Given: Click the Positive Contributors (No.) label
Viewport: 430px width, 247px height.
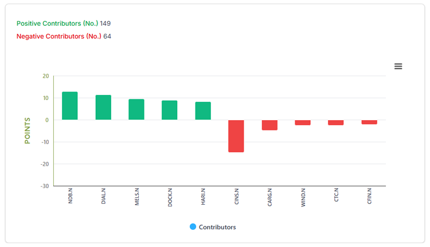Looking at the screenshot, I should pos(57,23).
